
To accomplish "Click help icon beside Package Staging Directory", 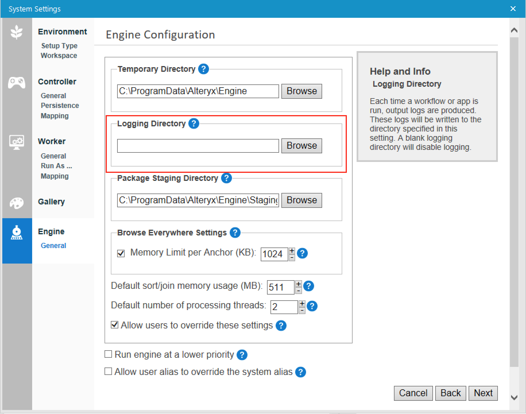I will pos(227,178).
